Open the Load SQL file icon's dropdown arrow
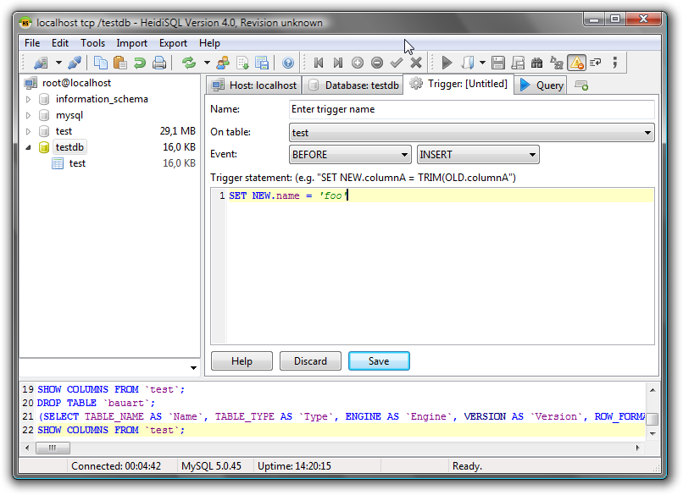Viewport: 683px width, 495px height. tap(482, 63)
